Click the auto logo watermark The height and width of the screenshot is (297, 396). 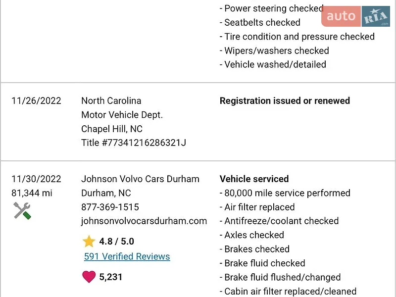coord(341,16)
